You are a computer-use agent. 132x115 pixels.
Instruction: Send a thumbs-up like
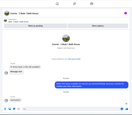point(127,109)
